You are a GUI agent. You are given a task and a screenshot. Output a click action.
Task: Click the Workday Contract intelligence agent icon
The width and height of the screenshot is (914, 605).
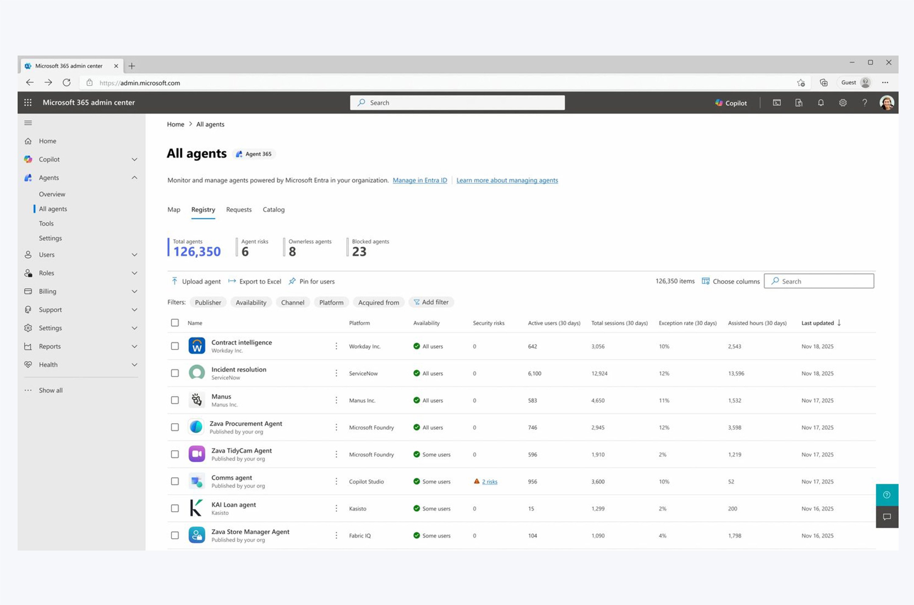pos(197,346)
